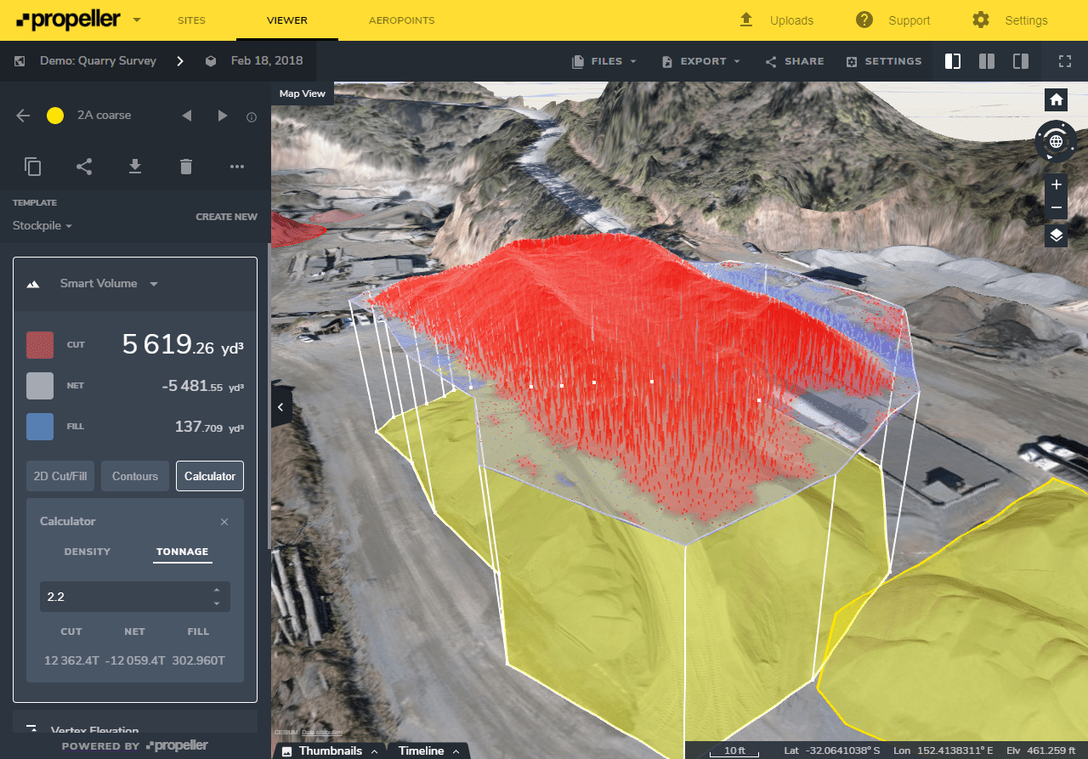Click the home view icon on map
Image resolution: width=1088 pixels, height=759 pixels.
[x=1055, y=99]
